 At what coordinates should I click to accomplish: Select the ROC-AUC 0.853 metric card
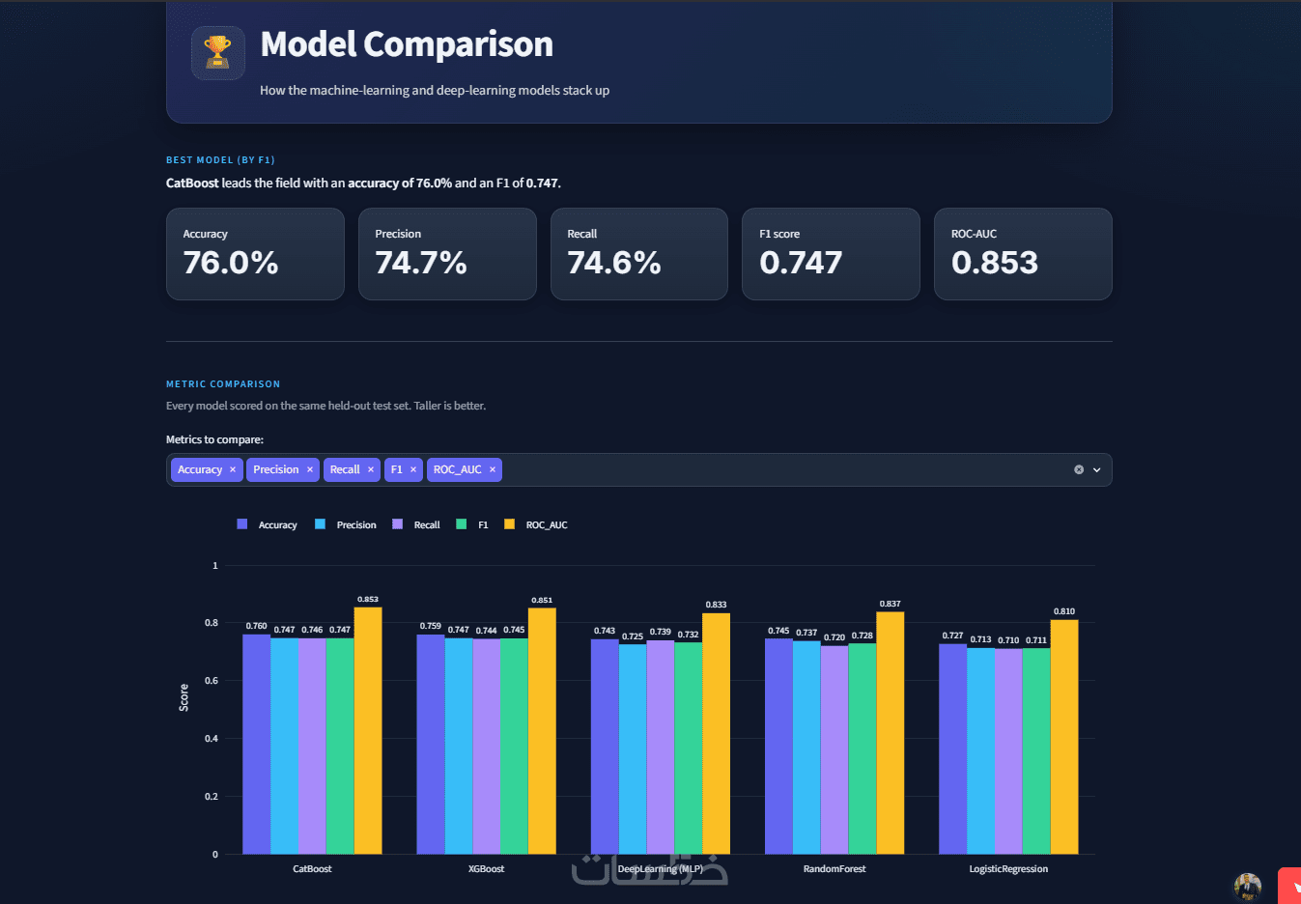1023,254
